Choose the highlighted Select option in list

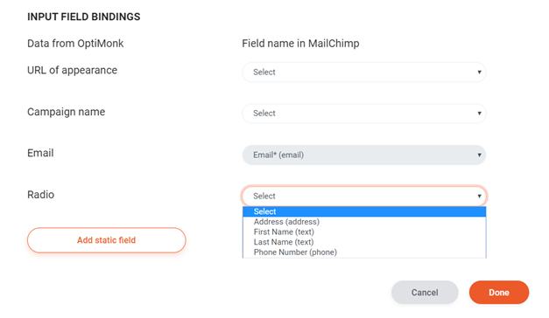point(364,211)
